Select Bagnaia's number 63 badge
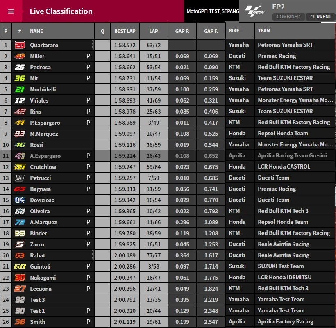This screenshot has width=336, height=328. (20, 189)
